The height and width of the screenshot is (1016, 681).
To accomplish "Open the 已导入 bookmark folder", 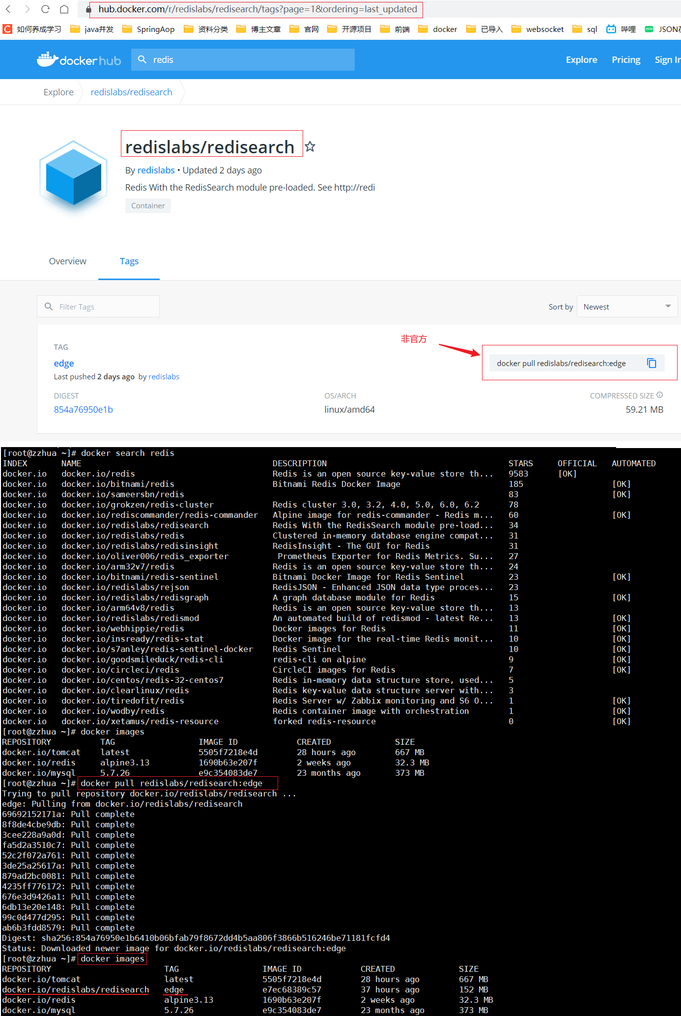I will pos(484,29).
